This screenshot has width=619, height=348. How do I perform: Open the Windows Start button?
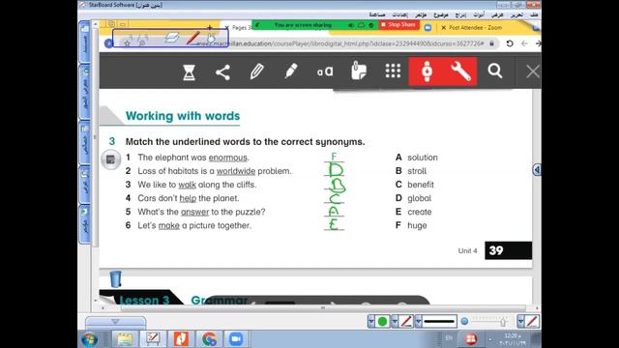point(89,339)
